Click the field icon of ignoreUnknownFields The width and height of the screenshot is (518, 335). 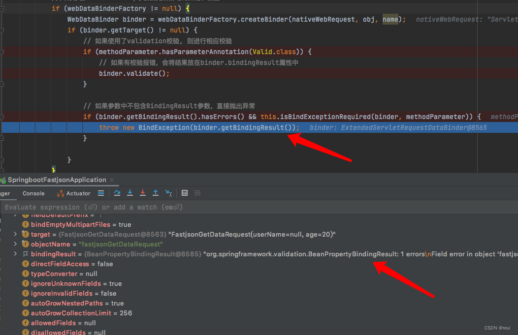coord(26,283)
